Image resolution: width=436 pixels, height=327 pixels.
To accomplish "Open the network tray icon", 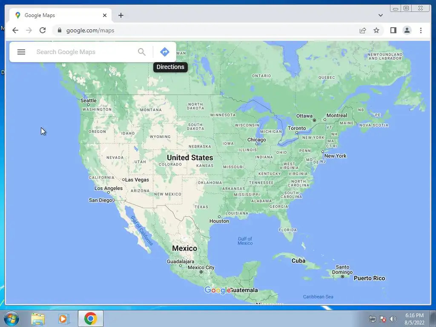I will [372, 319].
